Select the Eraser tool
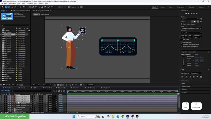This screenshot has height=119, width=211. pos(45,7)
